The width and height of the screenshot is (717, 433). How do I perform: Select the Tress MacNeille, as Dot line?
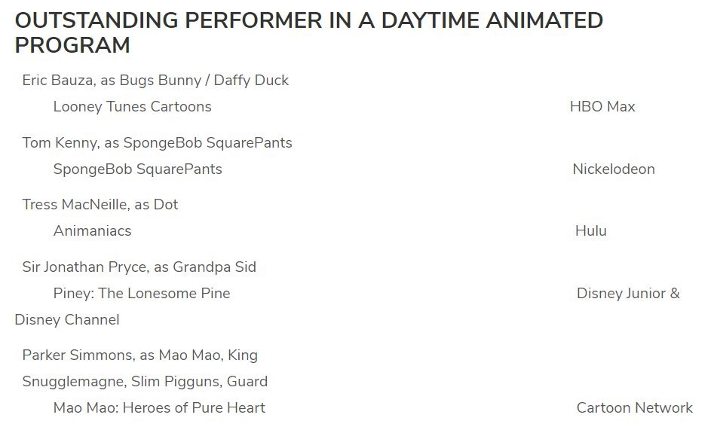(100, 205)
